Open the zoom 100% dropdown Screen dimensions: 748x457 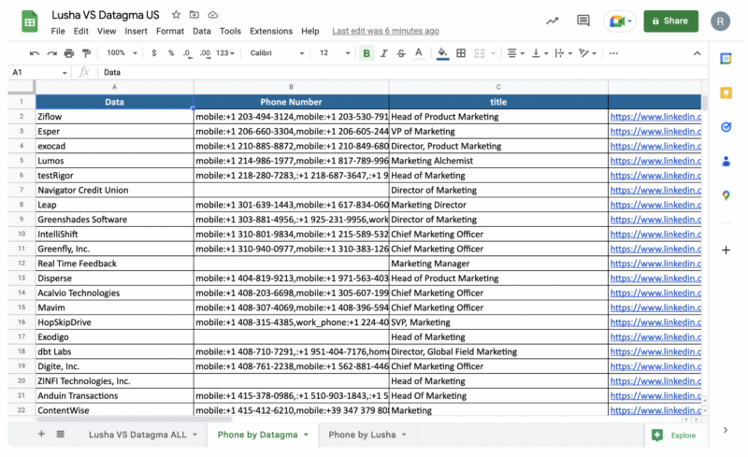tap(122, 53)
